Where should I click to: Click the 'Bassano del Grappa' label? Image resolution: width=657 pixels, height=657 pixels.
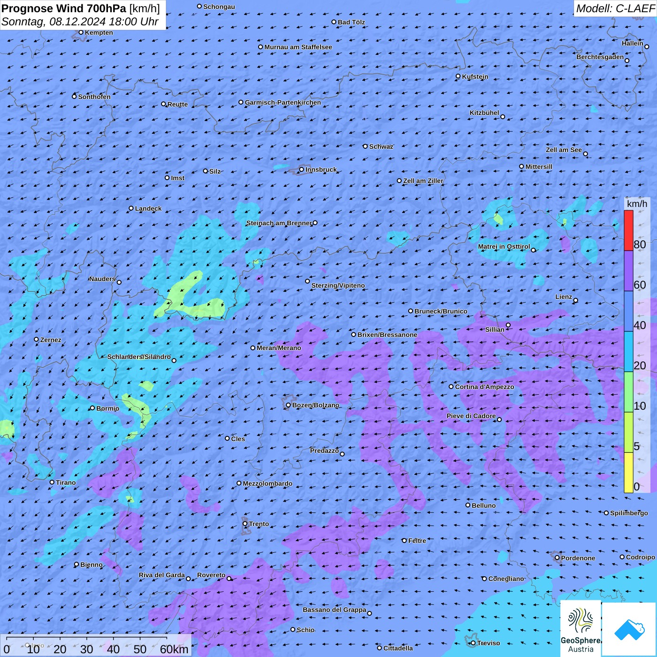(334, 610)
